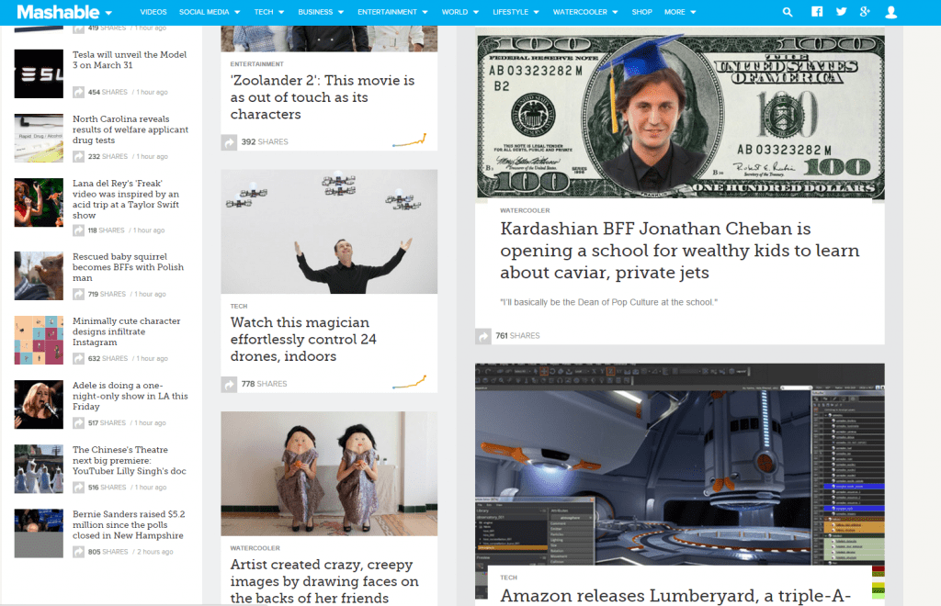Open the Lana del Rey story thumbnail
This screenshot has height=606, width=941.
pos(39,203)
